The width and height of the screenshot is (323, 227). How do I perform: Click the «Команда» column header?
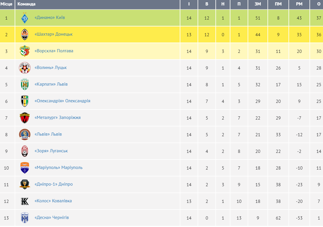tap(26, 4)
